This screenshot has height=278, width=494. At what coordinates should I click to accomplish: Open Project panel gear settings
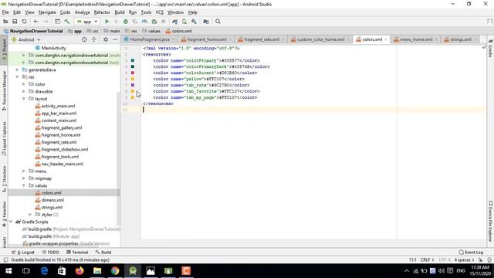(106, 39)
